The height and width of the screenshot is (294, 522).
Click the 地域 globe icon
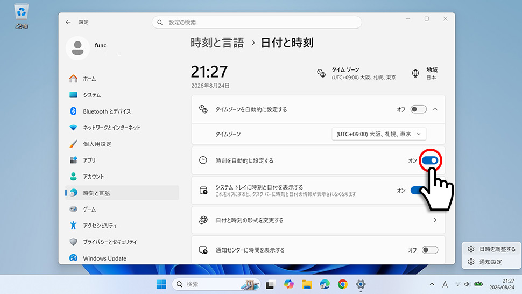point(415,73)
